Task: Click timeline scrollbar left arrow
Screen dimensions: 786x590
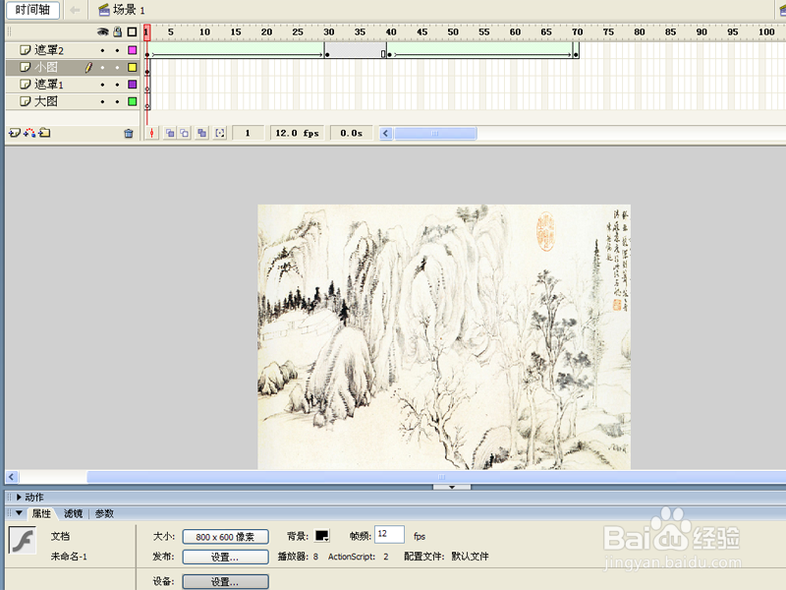Action: 385,134
